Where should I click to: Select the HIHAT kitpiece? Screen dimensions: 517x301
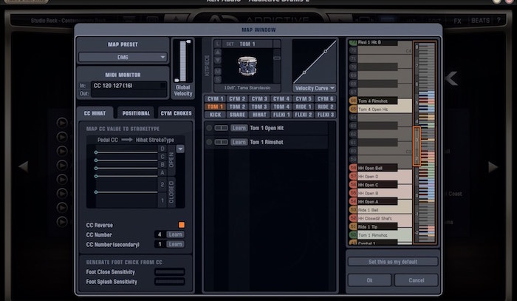point(259,115)
